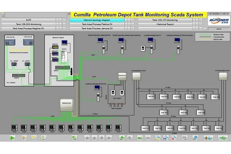The height and width of the screenshot is (154, 231).
Task: Open the SOR screen button
Action: 28,20
